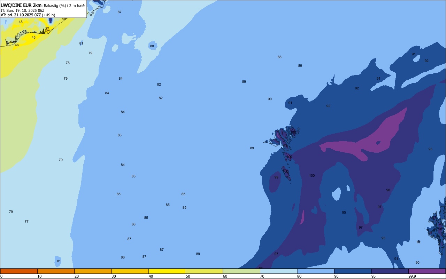Select the light blue 80–90 legend swatch

pyautogui.click(x=316, y=271)
